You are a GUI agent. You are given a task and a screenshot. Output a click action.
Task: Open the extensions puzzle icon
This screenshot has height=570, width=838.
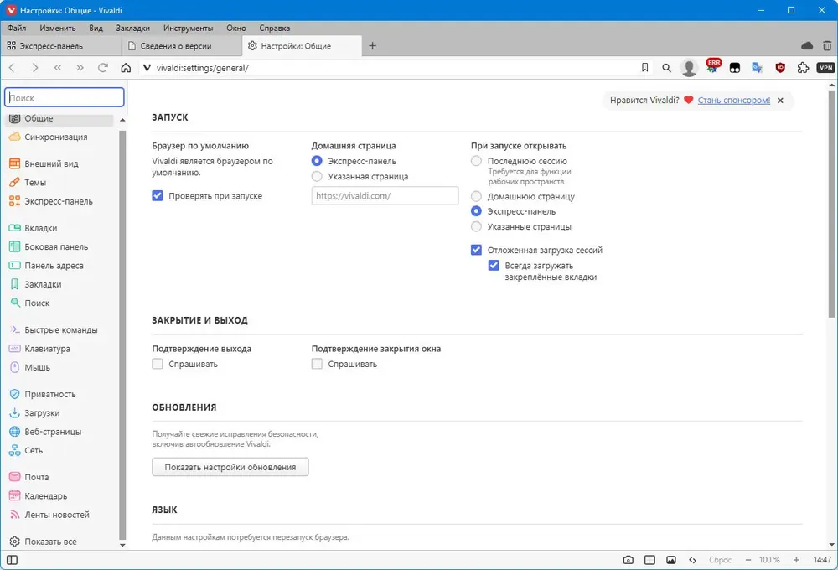[x=803, y=68]
